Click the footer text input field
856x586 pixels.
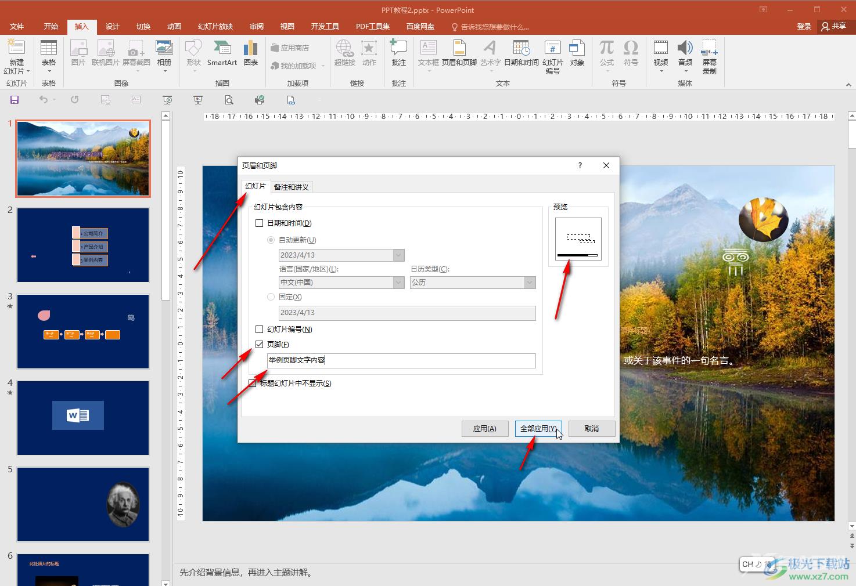pyautogui.click(x=401, y=360)
